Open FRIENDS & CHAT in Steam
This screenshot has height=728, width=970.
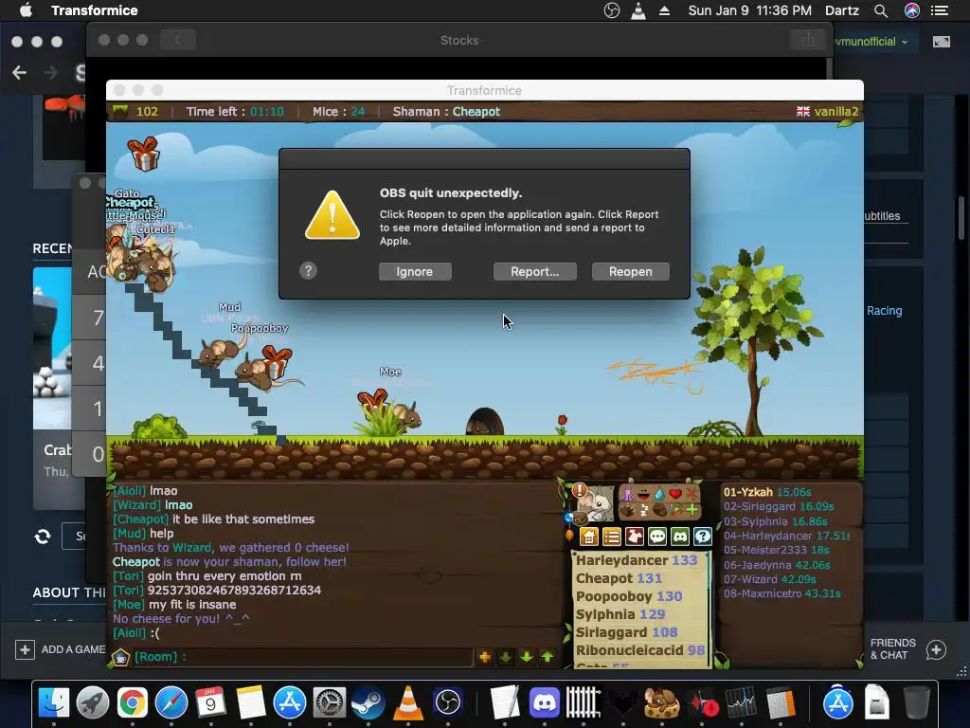click(x=907, y=649)
